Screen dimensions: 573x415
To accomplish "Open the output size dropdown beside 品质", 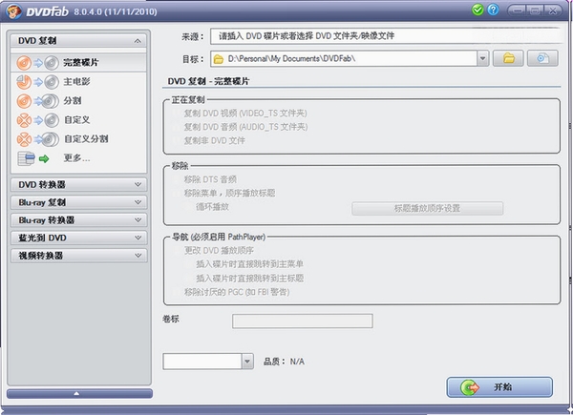I will [x=247, y=362].
